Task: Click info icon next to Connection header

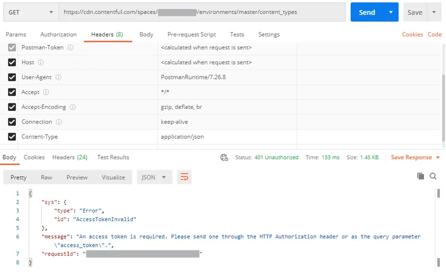Action: click(x=59, y=122)
